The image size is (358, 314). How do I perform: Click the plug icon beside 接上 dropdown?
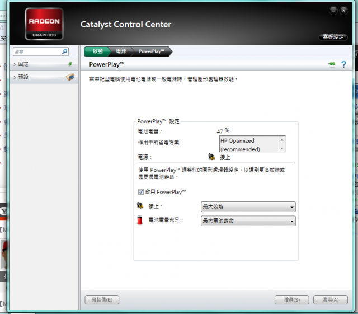click(140, 205)
